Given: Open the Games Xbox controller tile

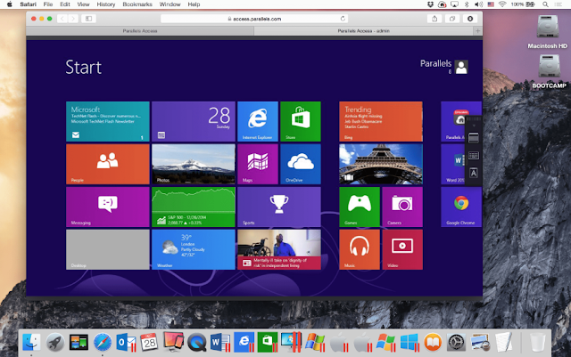Looking at the screenshot, I should pos(360,207).
